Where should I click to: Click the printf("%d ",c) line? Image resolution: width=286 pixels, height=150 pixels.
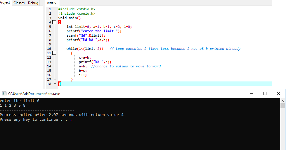(95, 62)
